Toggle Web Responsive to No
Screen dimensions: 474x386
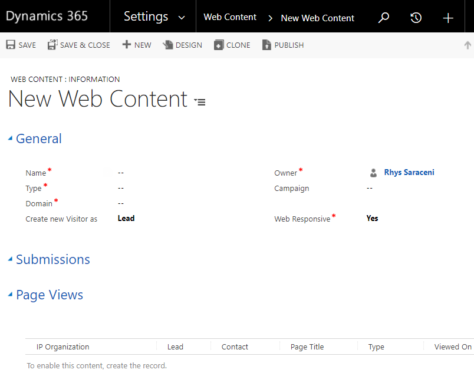(x=372, y=218)
